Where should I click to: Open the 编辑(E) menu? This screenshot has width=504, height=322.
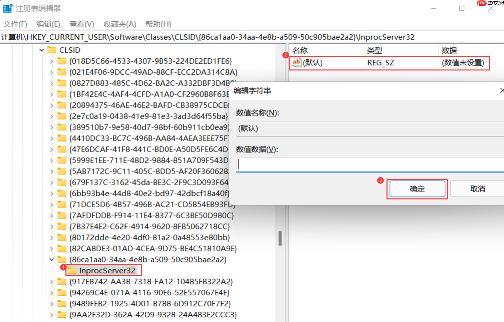click(x=48, y=24)
